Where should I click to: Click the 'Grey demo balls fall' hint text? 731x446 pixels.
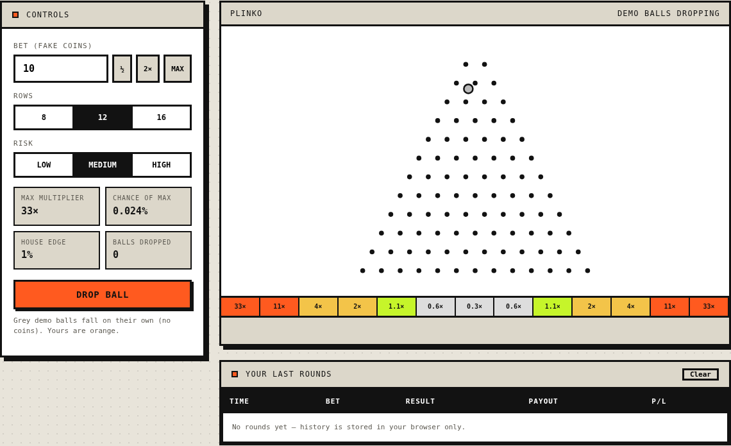(92, 325)
